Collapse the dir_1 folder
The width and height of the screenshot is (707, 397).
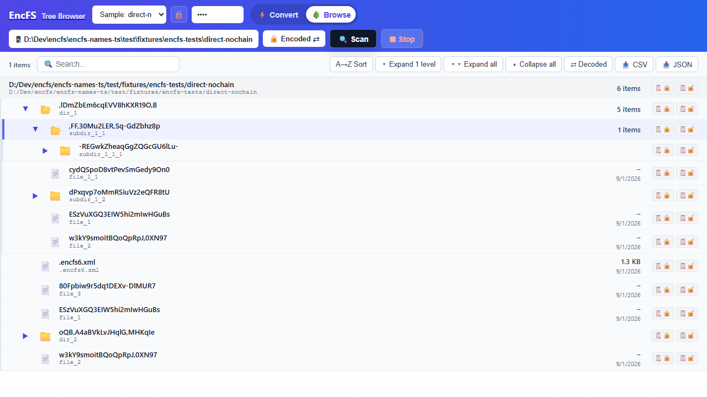[x=25, y=109]
